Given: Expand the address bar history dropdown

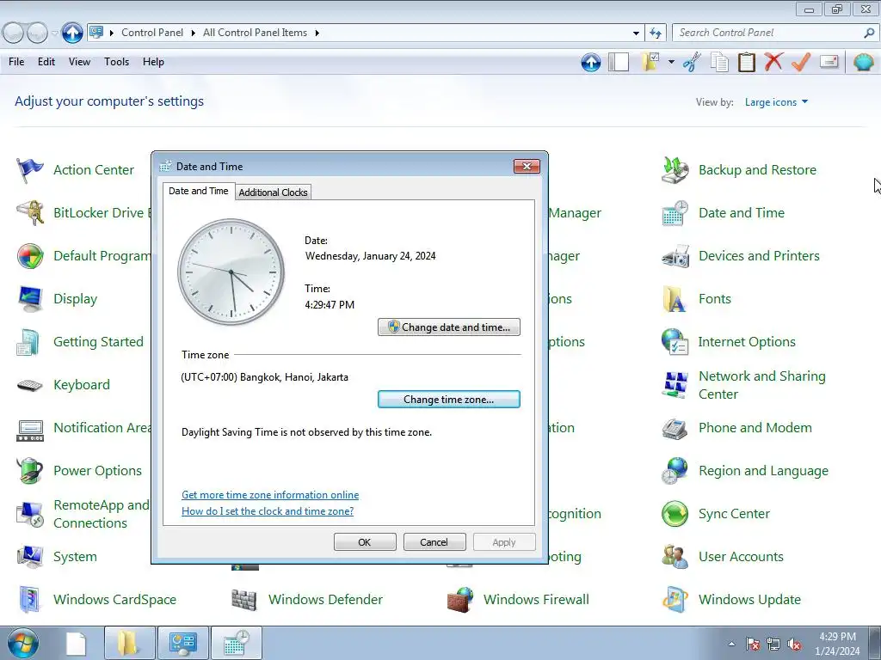Looking at the screenshot, I should point(636,34).
